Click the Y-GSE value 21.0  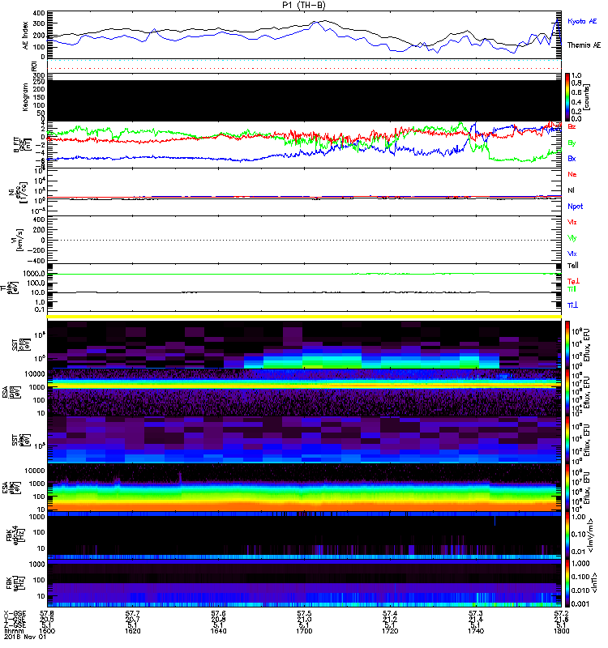[x=304, y=620]
